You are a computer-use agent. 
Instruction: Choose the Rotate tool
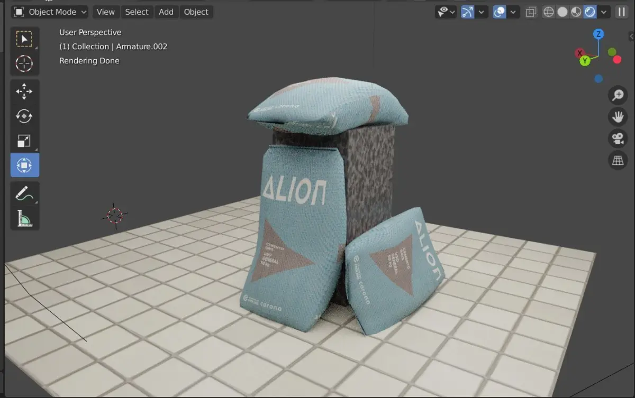(x=24, y=116)
